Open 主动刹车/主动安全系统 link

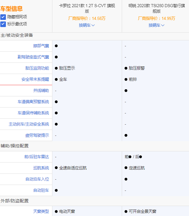(29, 124)
